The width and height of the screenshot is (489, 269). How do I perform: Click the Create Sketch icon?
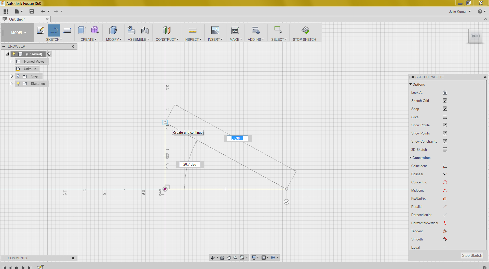pyautogui.click(x=41, y=30)
